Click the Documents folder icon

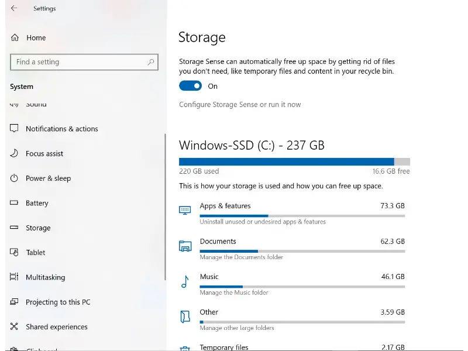click(x=185, y=246)
